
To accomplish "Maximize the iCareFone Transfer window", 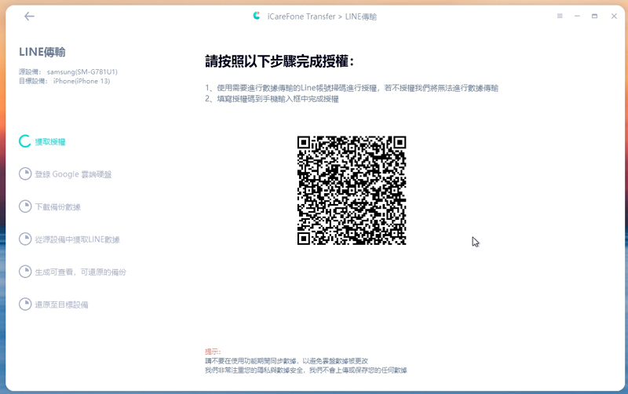I will [594, 16].
